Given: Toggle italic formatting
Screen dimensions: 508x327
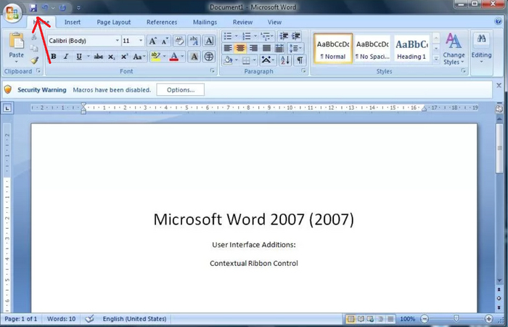Looking at the screenshot, I should (x=66, y=57).
